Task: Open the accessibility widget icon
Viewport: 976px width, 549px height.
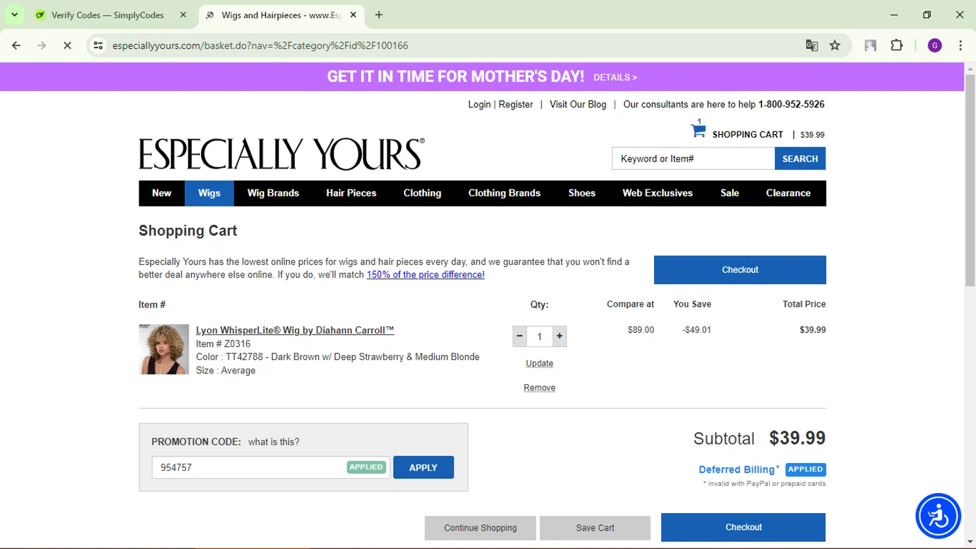Action: (938, 516)
